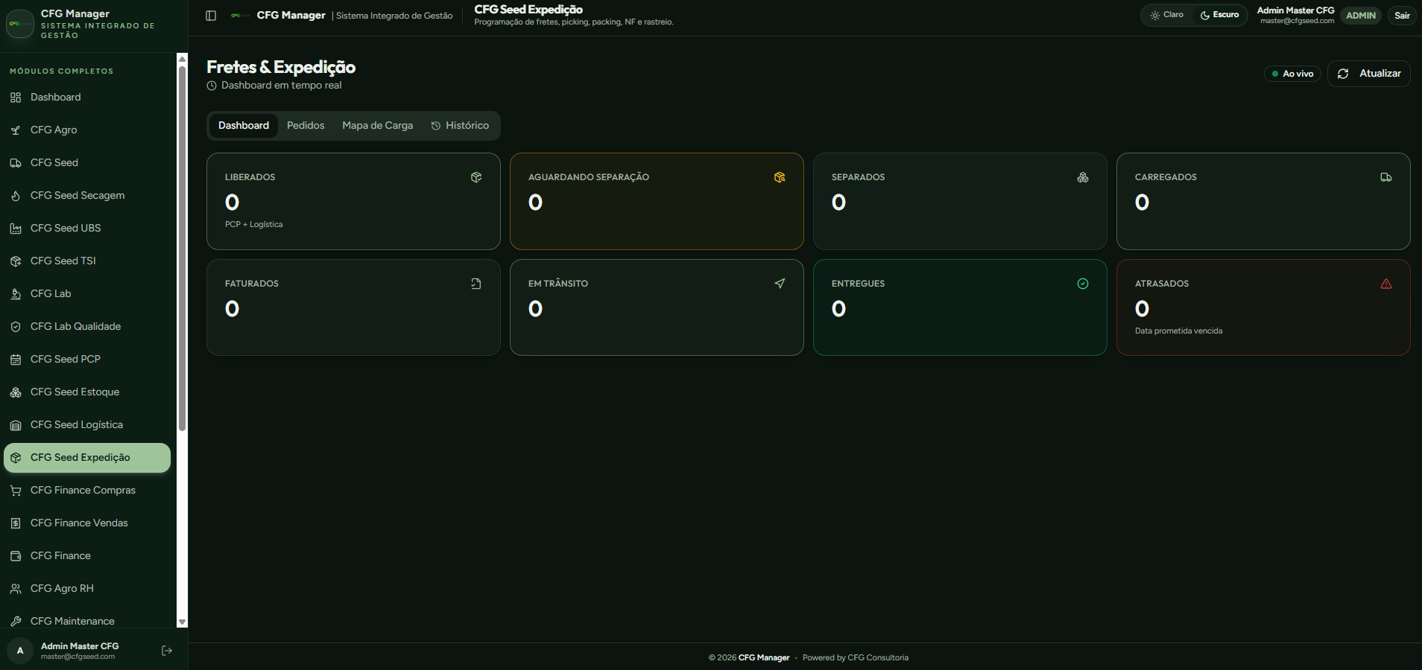Screen dimensions: 1422x670
Task: Click the Liberados package icon
Action: tap(476, 177)
